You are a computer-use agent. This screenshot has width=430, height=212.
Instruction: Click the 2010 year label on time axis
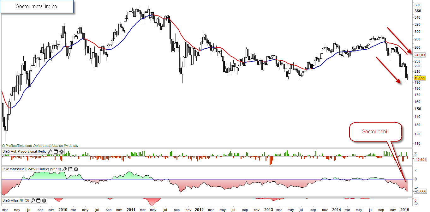click(63, 209)
